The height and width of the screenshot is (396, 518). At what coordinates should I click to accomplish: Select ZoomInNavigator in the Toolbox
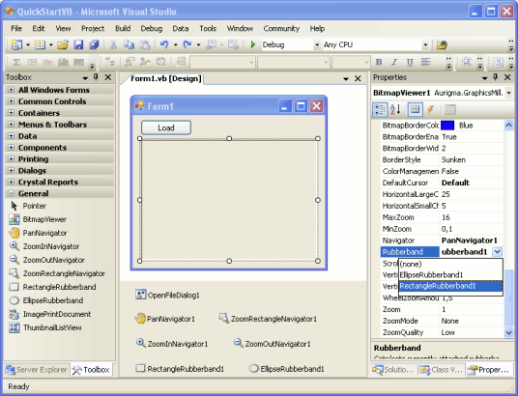click(43, 246)
